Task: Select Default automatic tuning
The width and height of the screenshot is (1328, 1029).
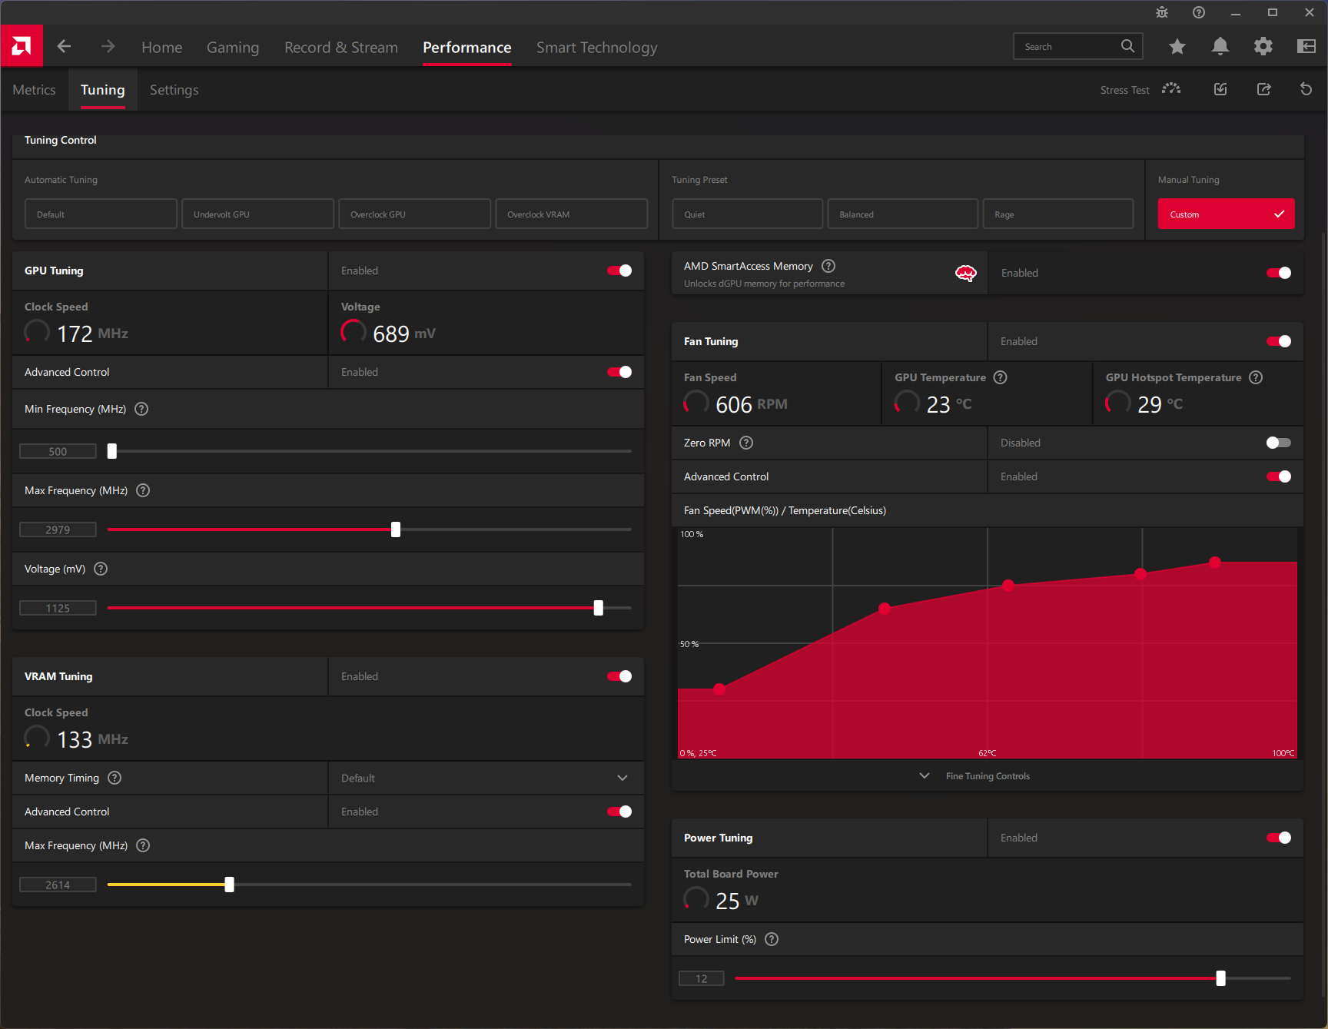Action: (x=101, y=214)
